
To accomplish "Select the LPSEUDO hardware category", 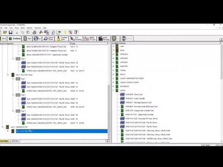I will pos(124,62).
